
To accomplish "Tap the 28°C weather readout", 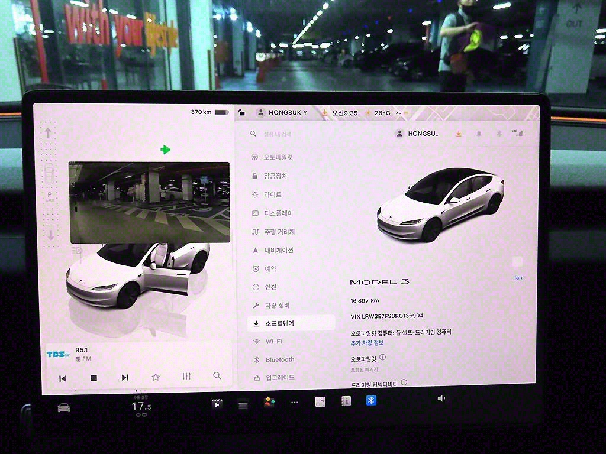I will [378, 113].
